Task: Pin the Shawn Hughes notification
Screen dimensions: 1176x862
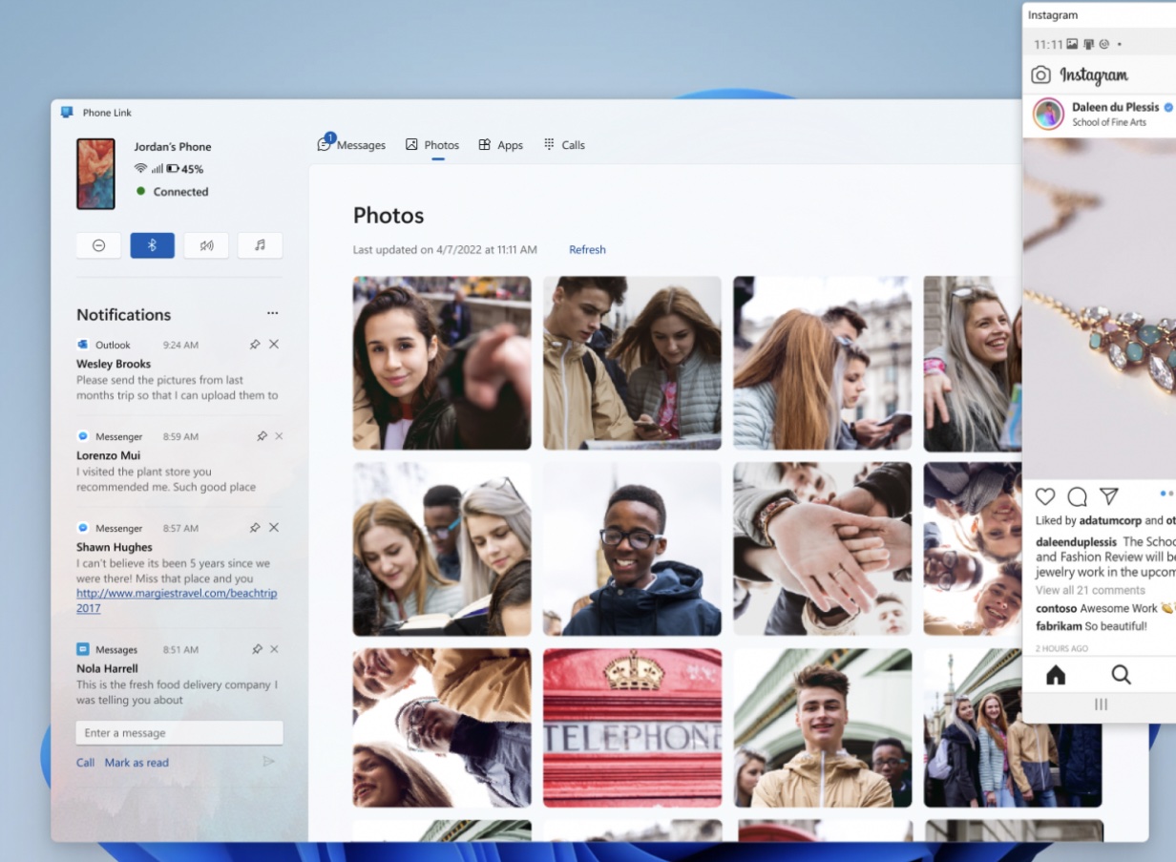Action: point(255,528)
